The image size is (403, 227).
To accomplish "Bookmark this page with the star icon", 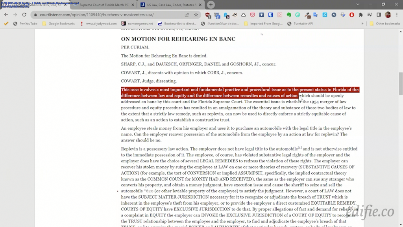I will [196, 15].
